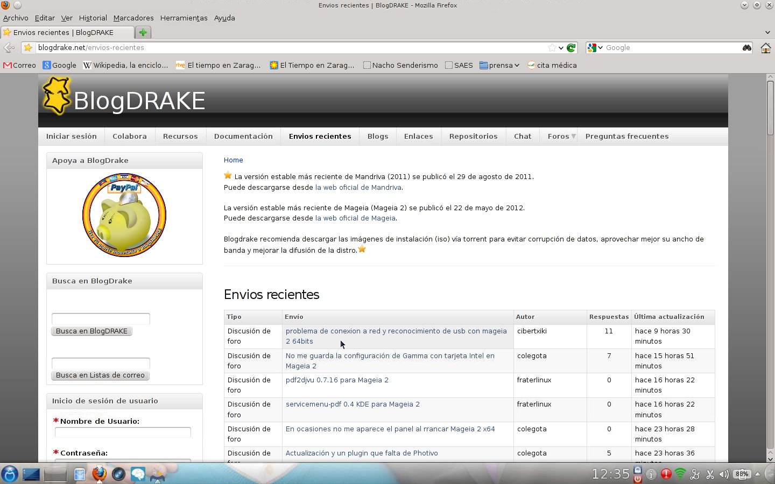Open the Ver menu
The width and height of the screenshot is (775, 484).
pyautogui.click(x=67, y=18)
